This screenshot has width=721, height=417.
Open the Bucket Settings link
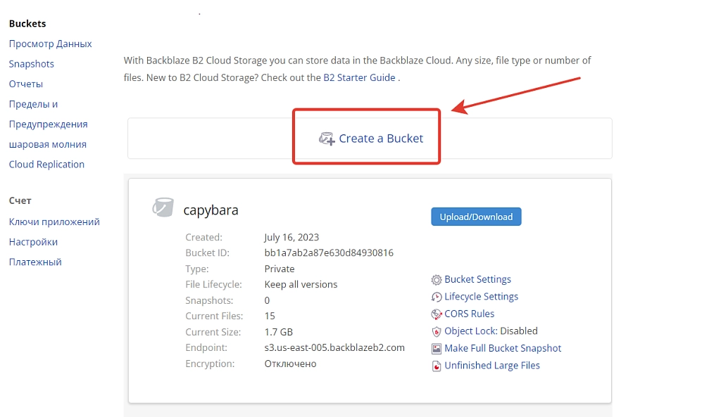478,279
